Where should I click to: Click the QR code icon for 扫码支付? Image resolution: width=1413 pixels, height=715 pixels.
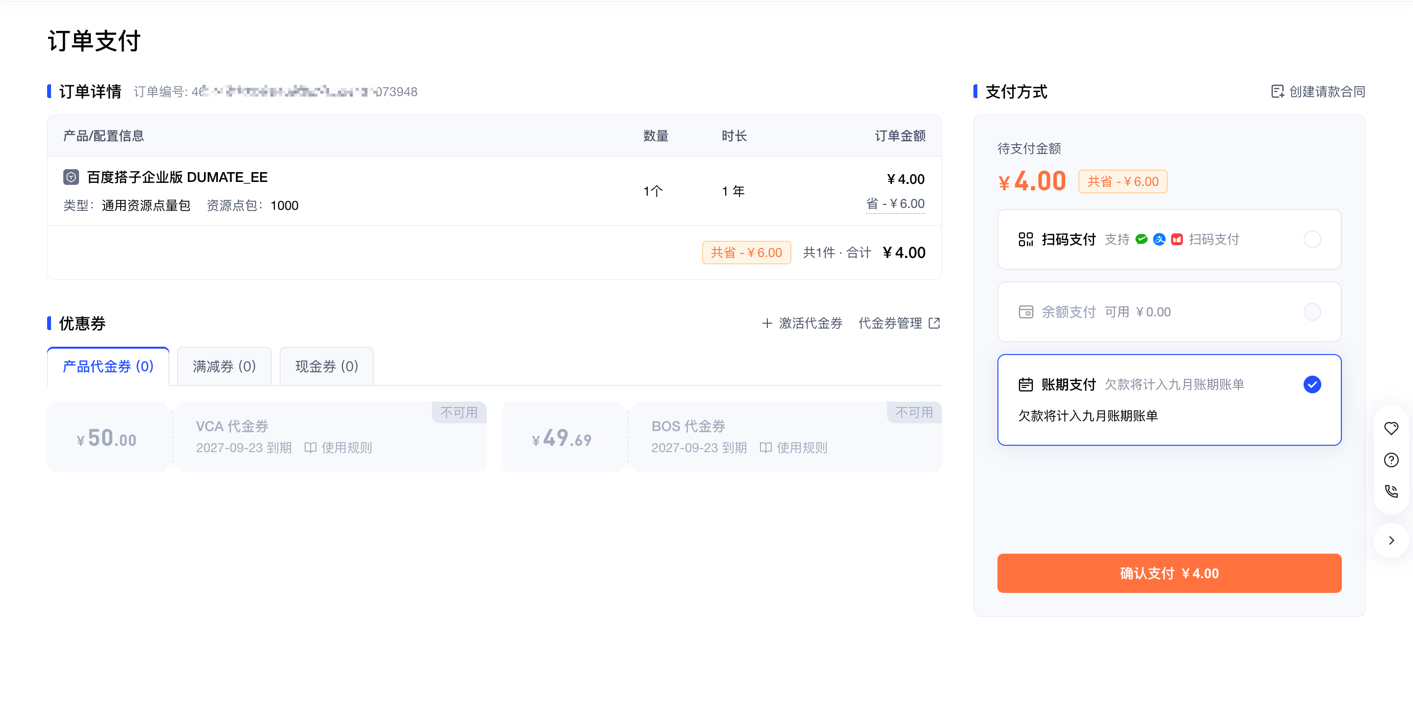pyautogui.click(x=1025, y=240)
